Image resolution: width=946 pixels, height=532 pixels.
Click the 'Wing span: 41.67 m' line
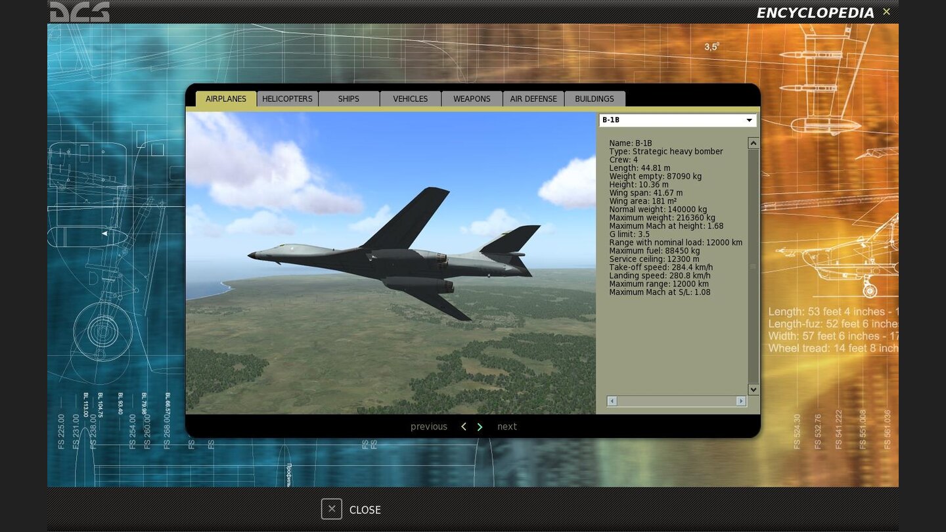(x=646, y=193)
